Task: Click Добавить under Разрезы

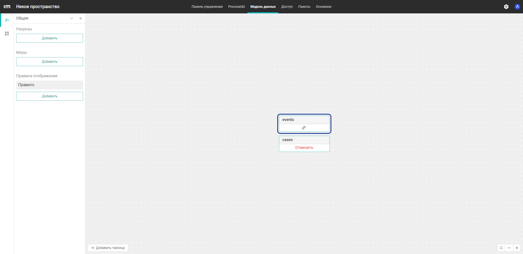Action: tap(50, 38)
